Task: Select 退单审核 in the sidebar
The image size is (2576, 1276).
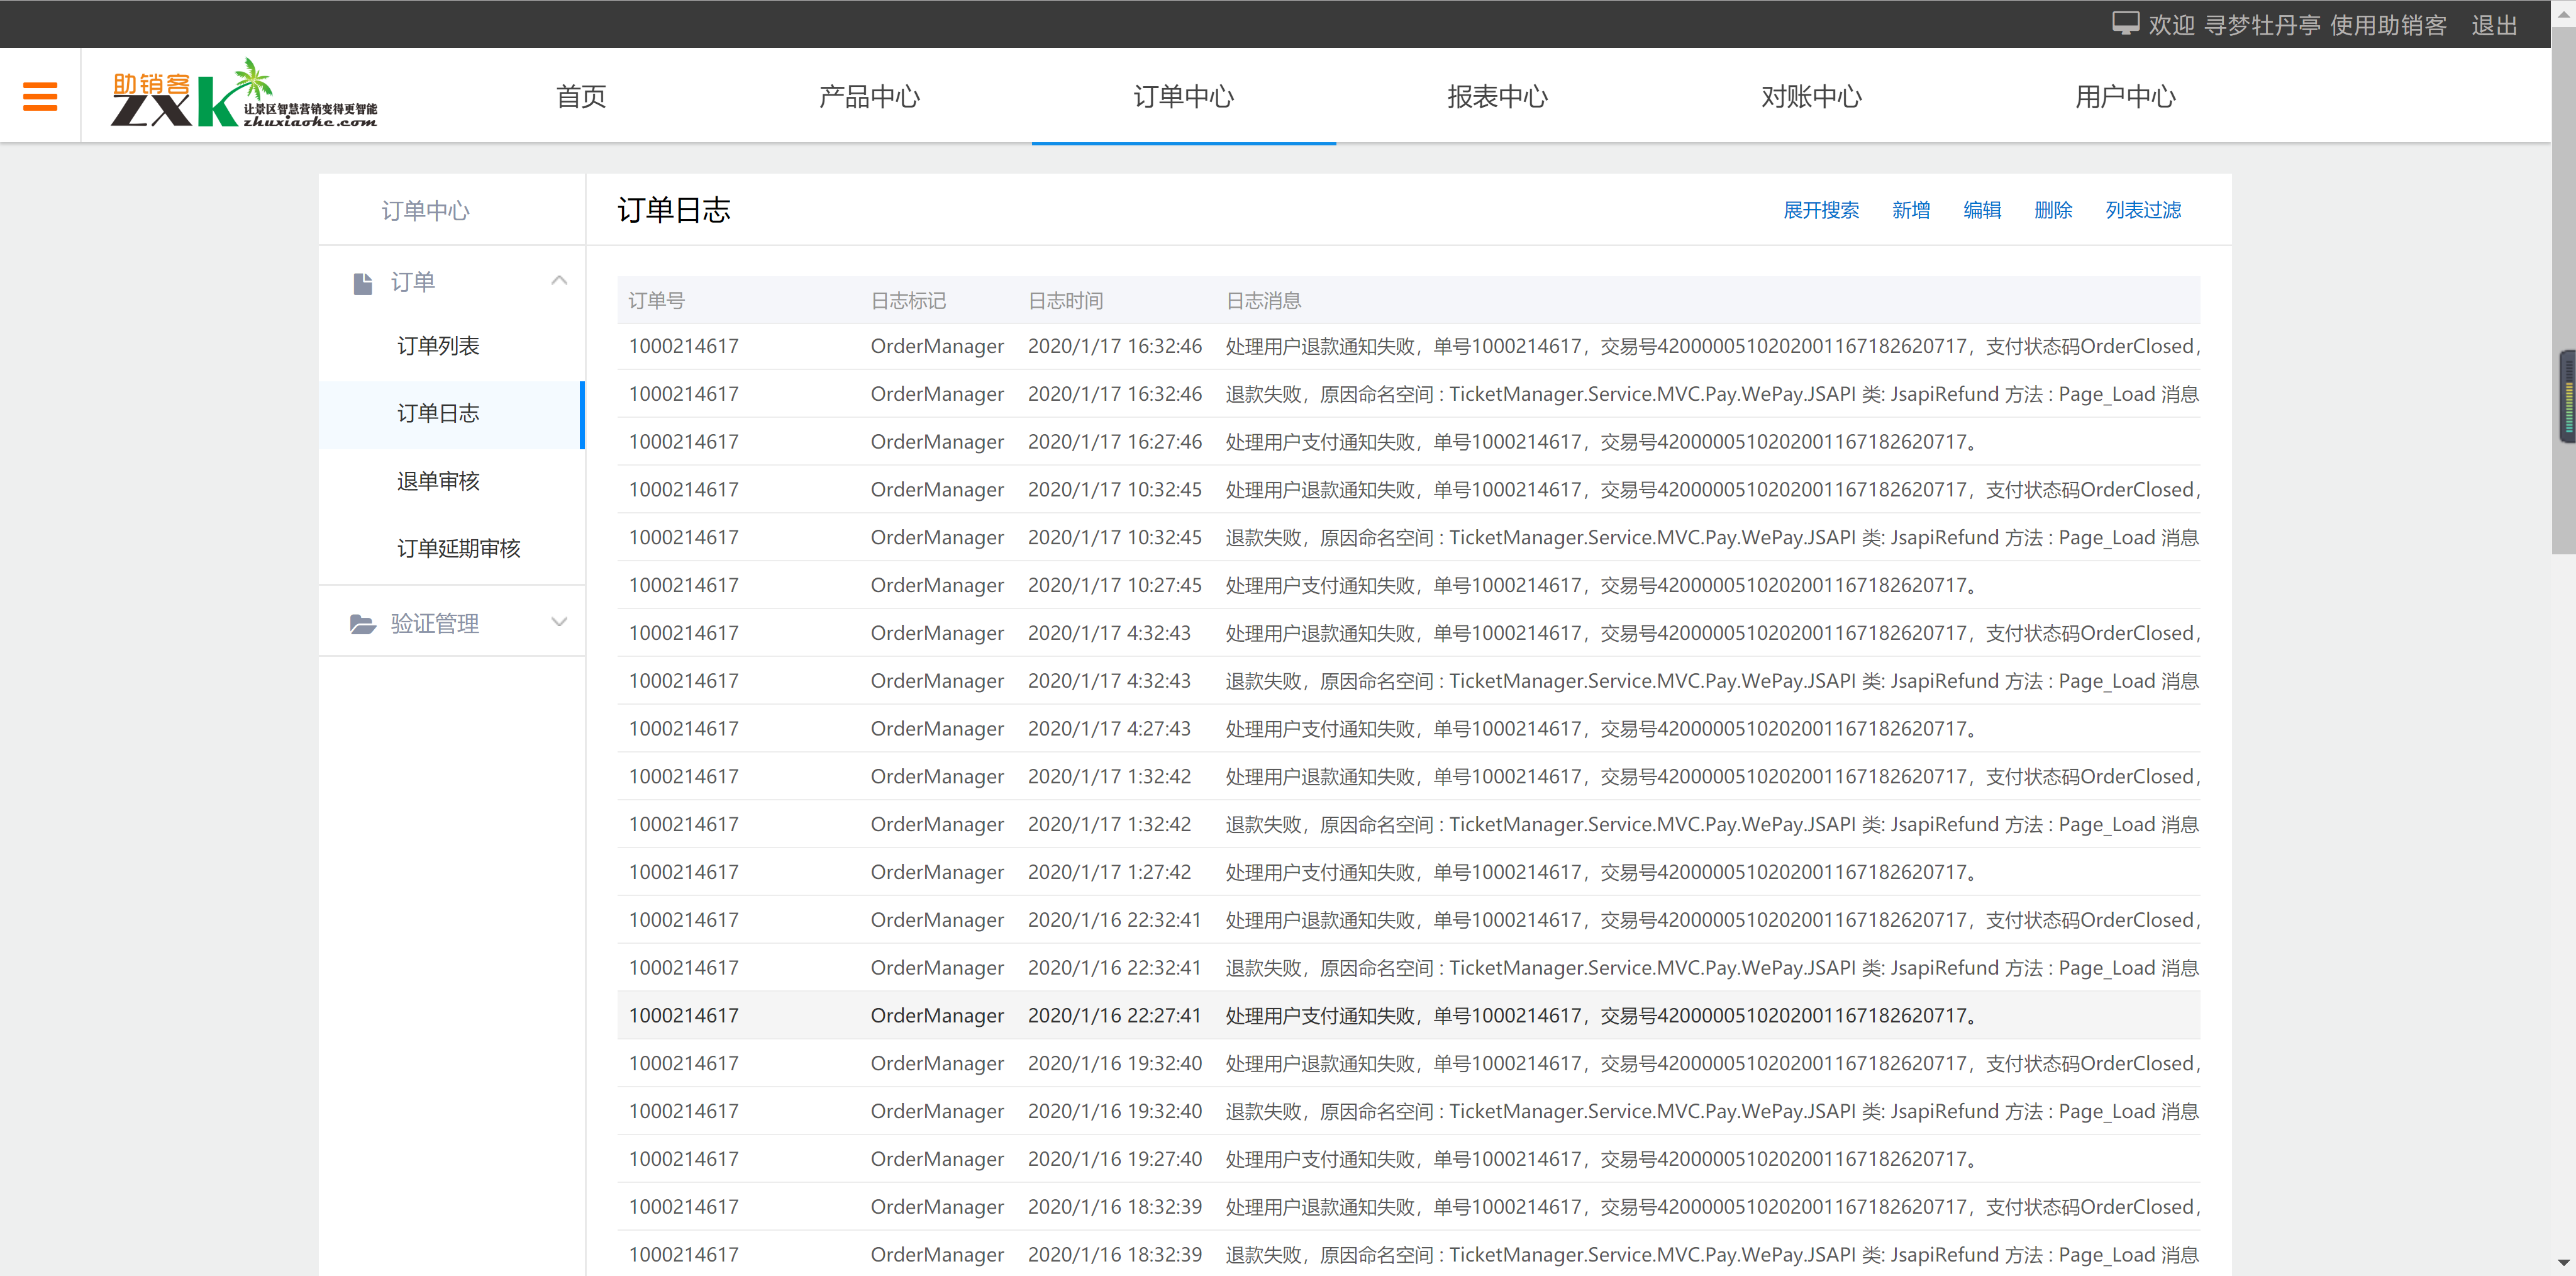Action: pyautogui.click(x=437, y=480)
